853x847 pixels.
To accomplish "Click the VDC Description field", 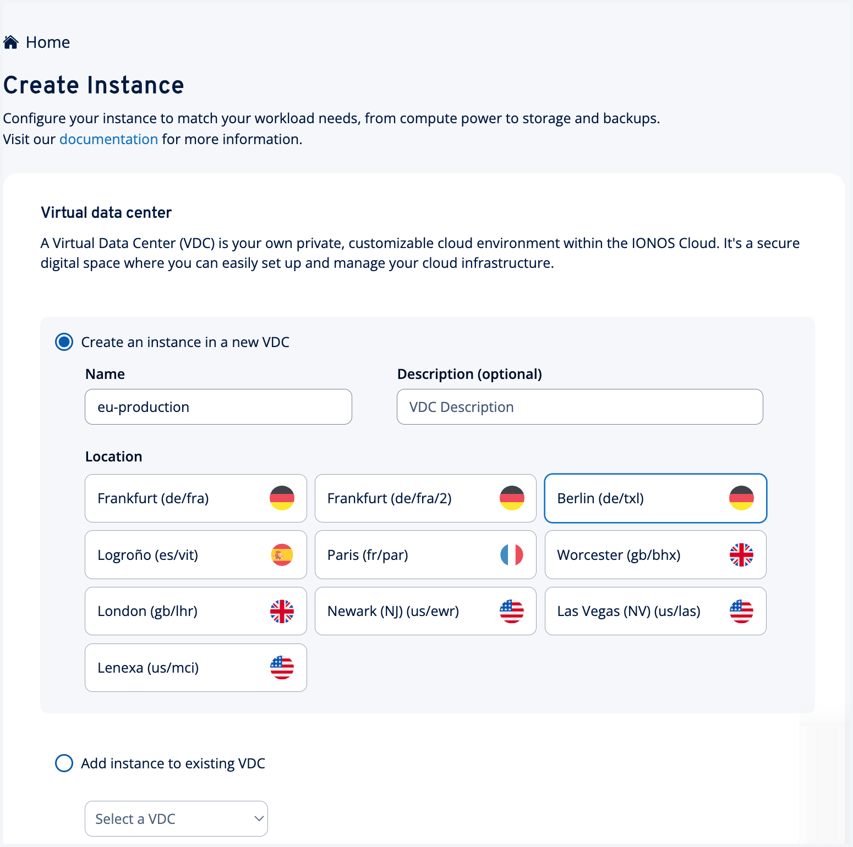I will 579,406.
